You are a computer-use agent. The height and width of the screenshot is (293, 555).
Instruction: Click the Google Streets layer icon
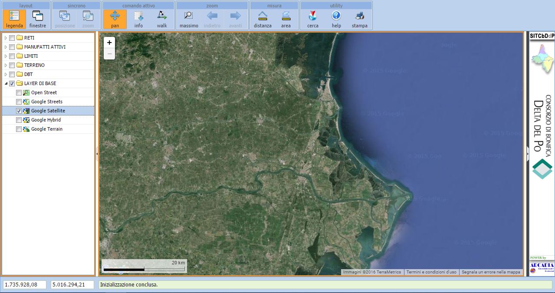pos(26,102)
